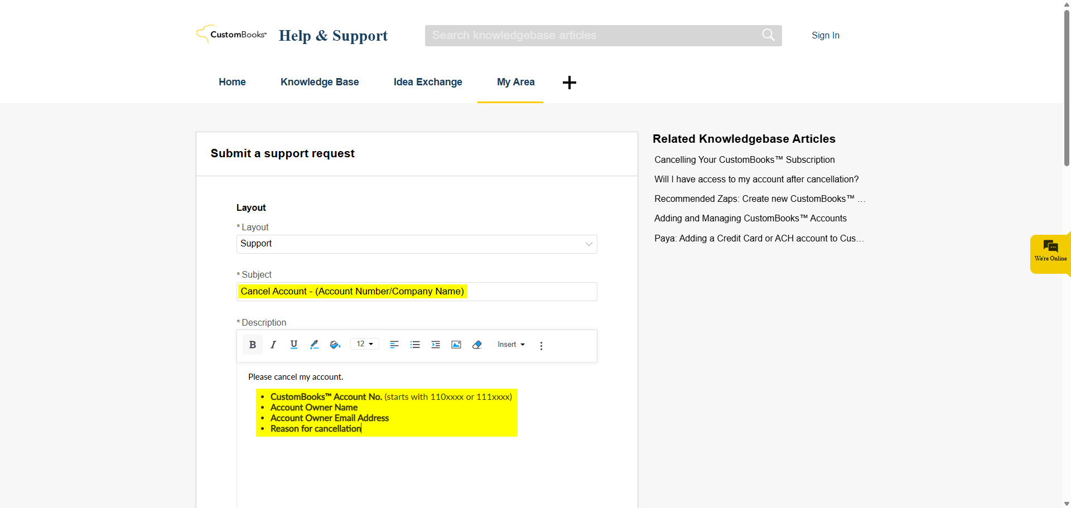Open the background fill color bucket

(335, 345)
